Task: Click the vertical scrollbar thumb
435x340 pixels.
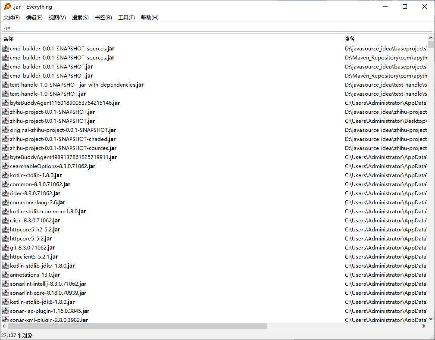Action: pyautogui.click(x=431, y=44)
